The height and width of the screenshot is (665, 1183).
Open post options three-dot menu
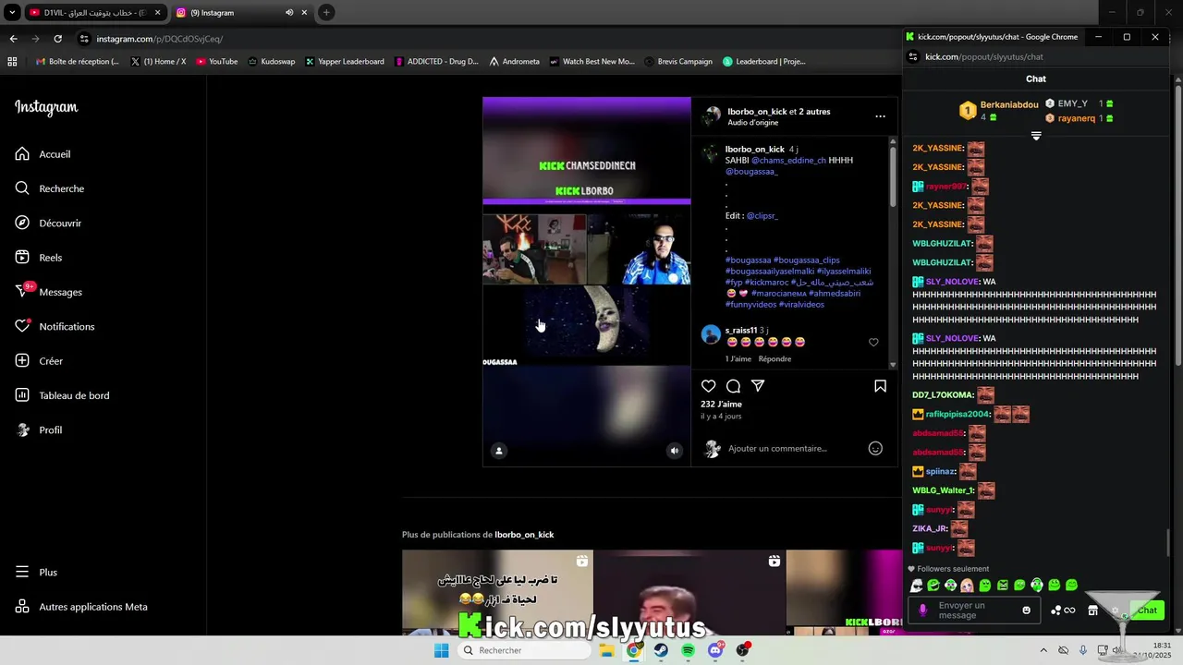coord(880,116)
